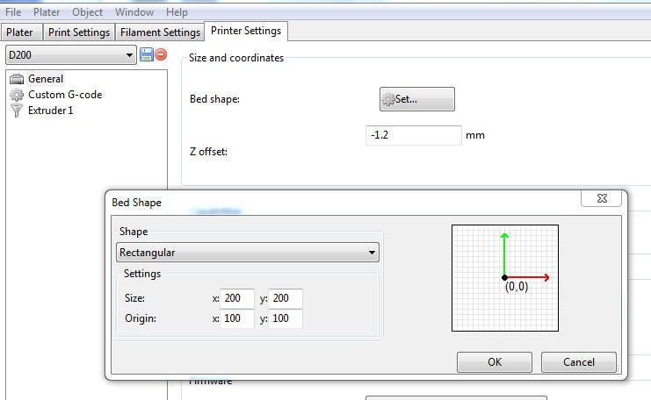The height and width of the screenshot is (400, 651).
Task: Click the bed preview grid thumbnail
Action: tap(505, 278)
